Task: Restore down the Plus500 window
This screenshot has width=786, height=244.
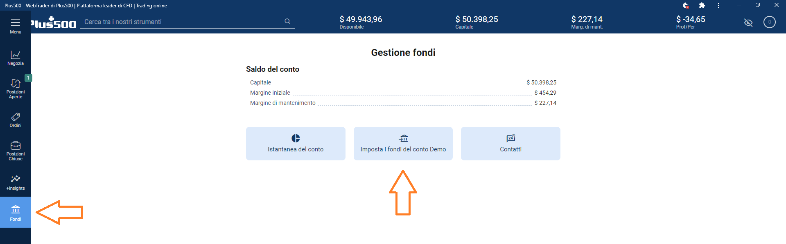Action: pyautogui.click(x=758, y=5)
